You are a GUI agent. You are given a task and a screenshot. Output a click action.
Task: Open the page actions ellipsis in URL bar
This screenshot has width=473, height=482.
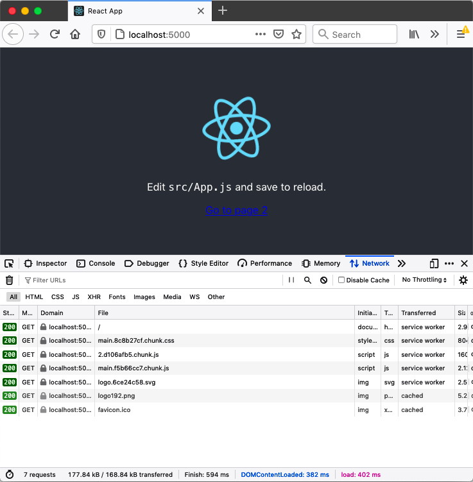(x=260, y=35)
